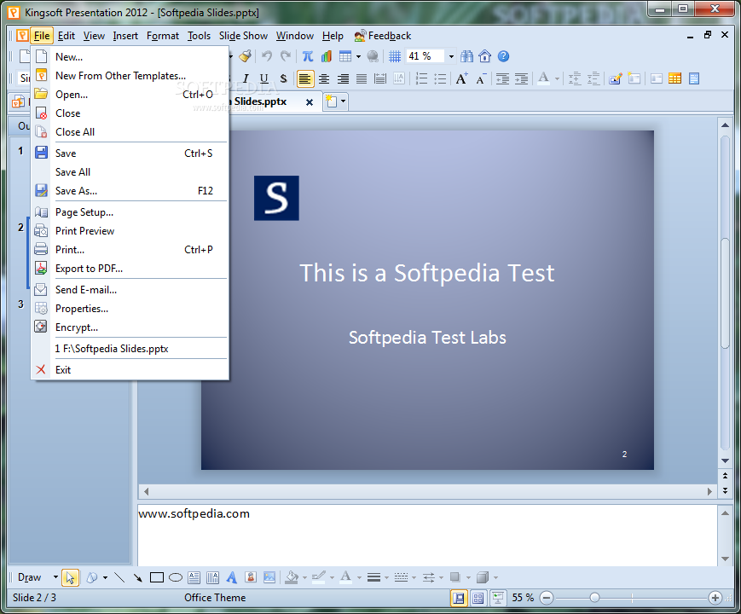Viewport: 741px width, 614px height.
Task: Open recent file F:\Softpedia Slides.pptx
Action: click(130, 348)
